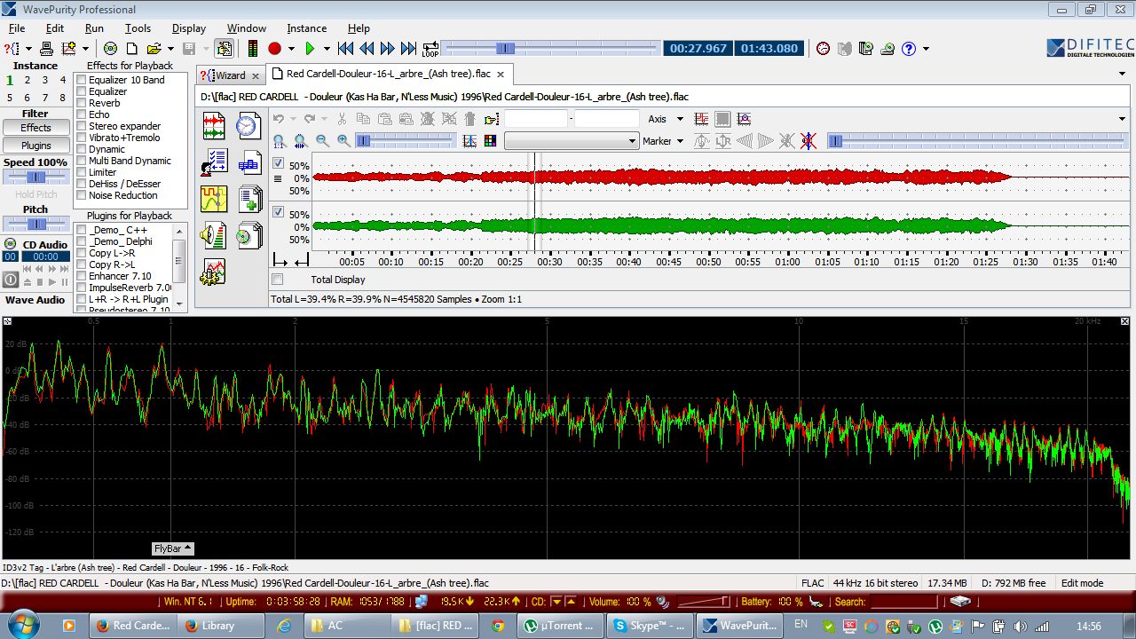Click the zoom 1:1 magnifier icon
This screenshot has height=639, width=1136.
click(x=280, y=141)
